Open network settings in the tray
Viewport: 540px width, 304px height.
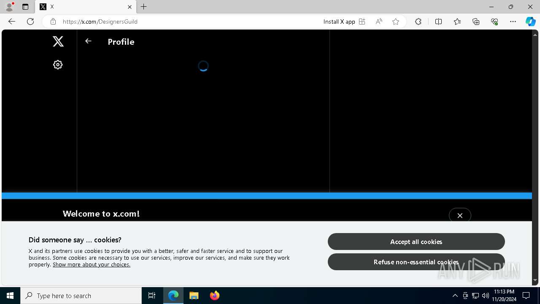(x=475, y=296)
